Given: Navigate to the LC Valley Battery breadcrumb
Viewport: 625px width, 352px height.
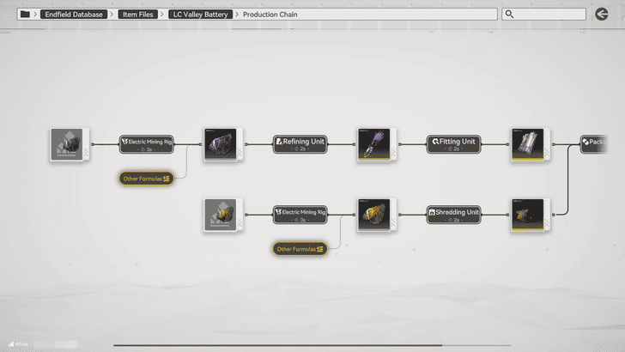Looking at the screenshot, I should pyautogui.click(x=200, y=15).
